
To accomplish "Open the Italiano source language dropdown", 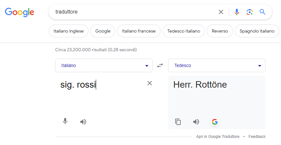I will [104, 65].
